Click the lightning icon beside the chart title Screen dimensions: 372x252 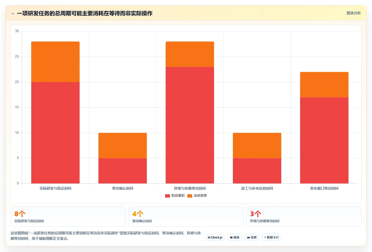(x=13, y=14)
